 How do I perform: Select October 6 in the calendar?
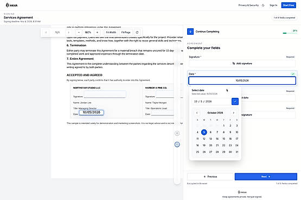pyautogui.click(x=210, y=132)
